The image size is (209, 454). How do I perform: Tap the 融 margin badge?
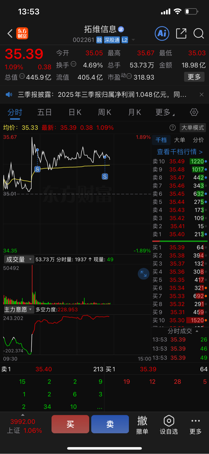tap(99, 40)
